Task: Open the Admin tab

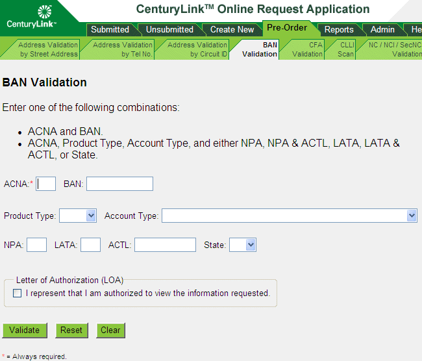Action: coord(382,29)
